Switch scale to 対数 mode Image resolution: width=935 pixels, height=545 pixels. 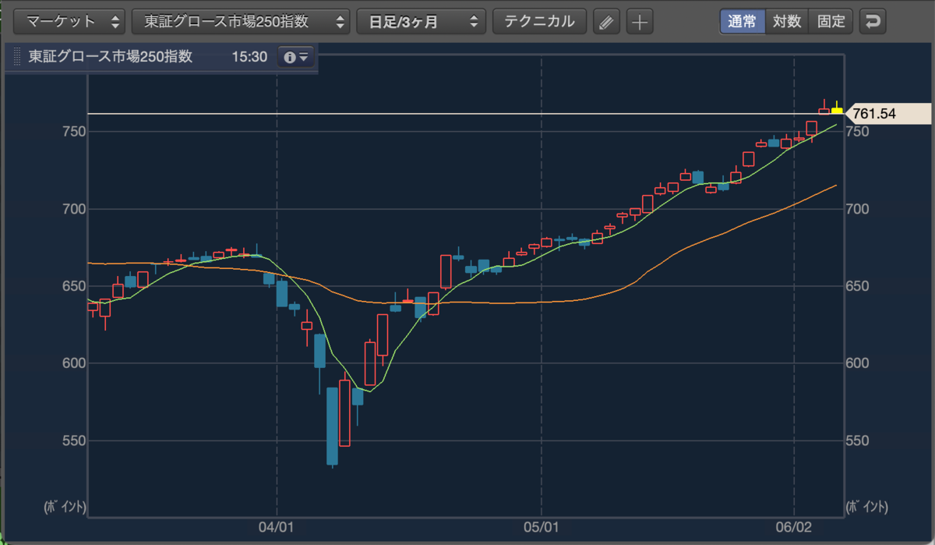[787, 21]
